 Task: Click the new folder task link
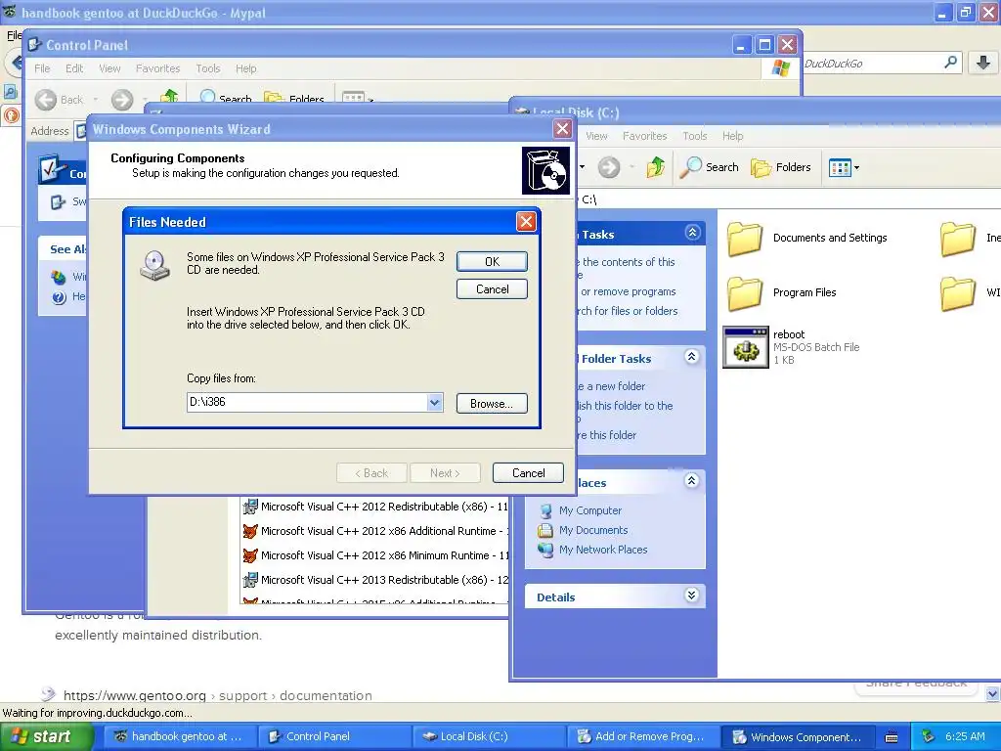[611, 386]
